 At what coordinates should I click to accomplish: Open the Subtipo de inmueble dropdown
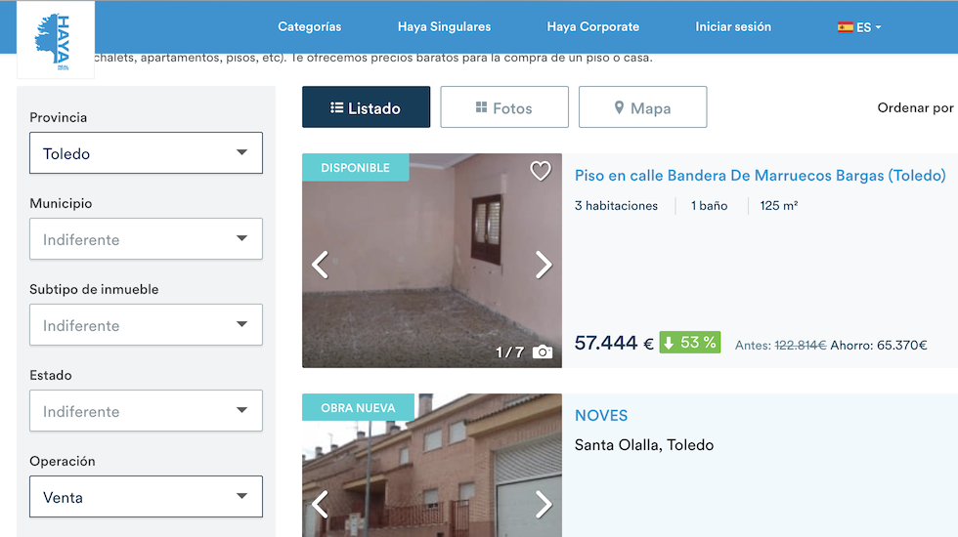146,325
